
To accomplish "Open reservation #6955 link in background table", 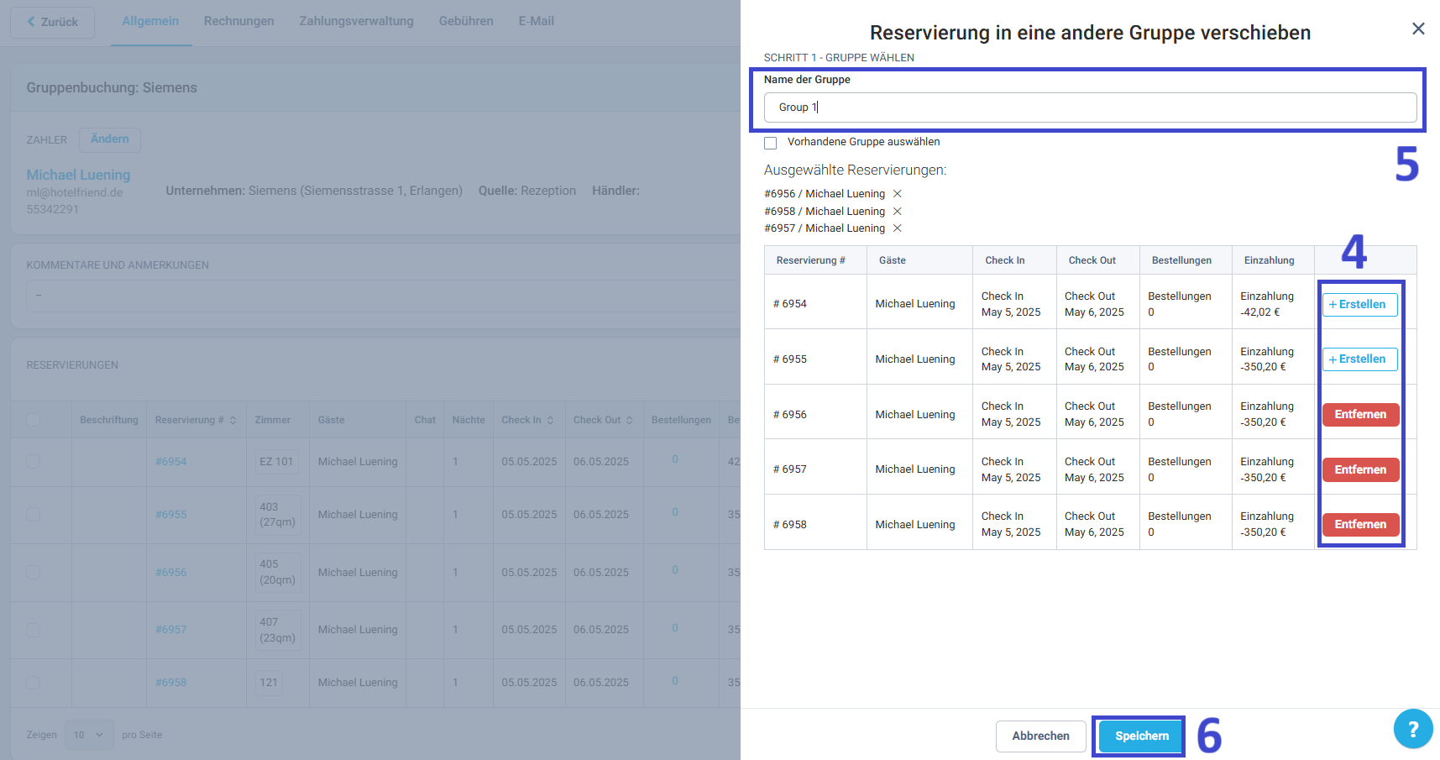I will [x=170, y=514].
